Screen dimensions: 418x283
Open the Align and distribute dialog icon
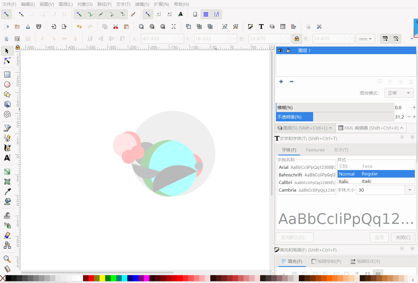tap(294, 26)
